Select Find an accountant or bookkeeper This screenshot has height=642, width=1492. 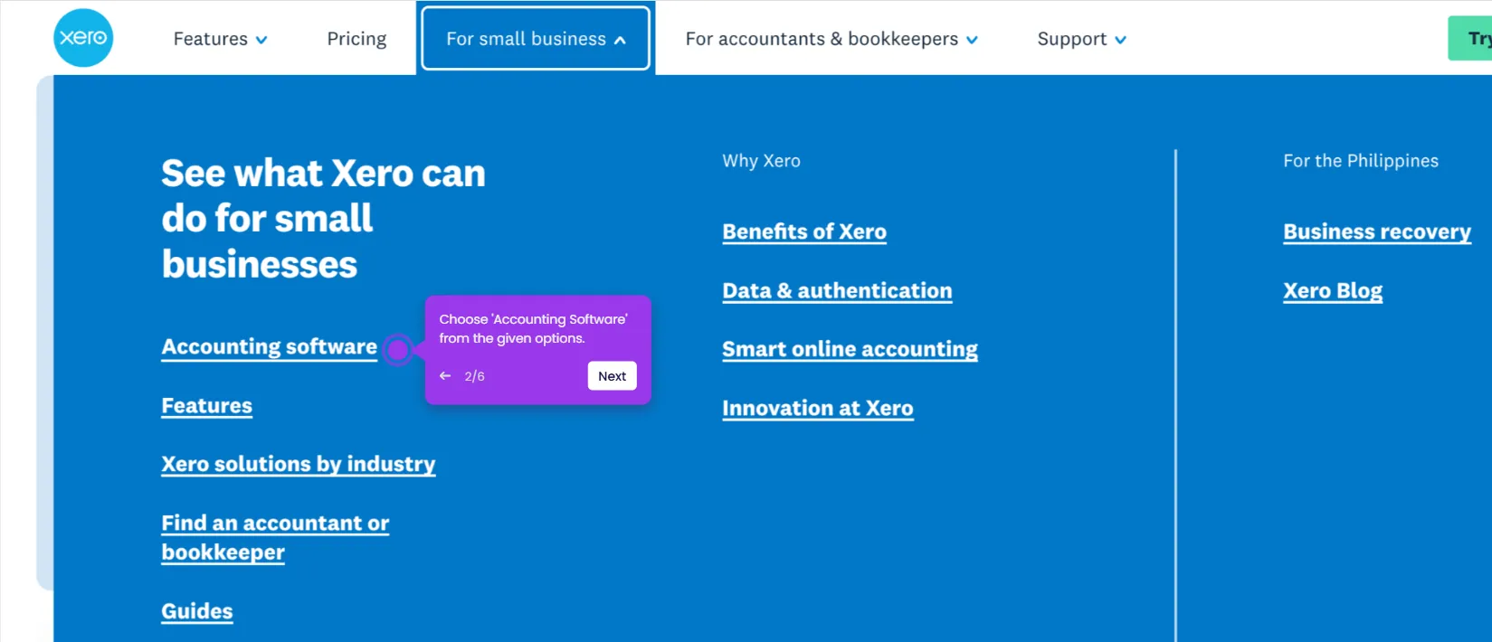coord(275,538)
